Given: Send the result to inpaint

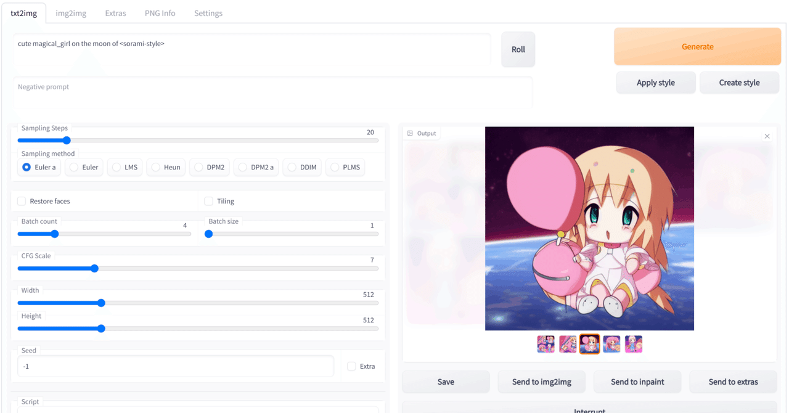Looking at the screenshot, I should pyautogui.click(x=637, y=382).
